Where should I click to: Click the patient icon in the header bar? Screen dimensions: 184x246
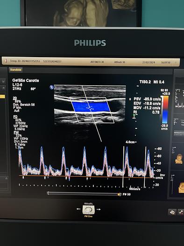pos(6,61)
